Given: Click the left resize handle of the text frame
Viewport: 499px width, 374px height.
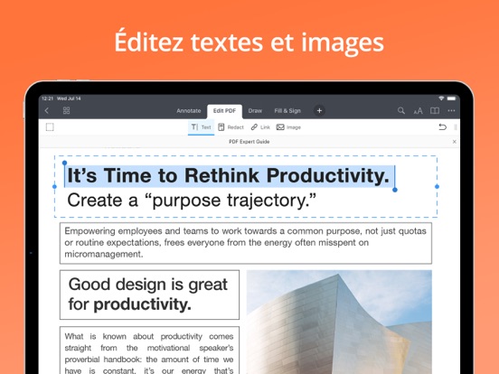Looking at the screenshot, I should point(54,187).
